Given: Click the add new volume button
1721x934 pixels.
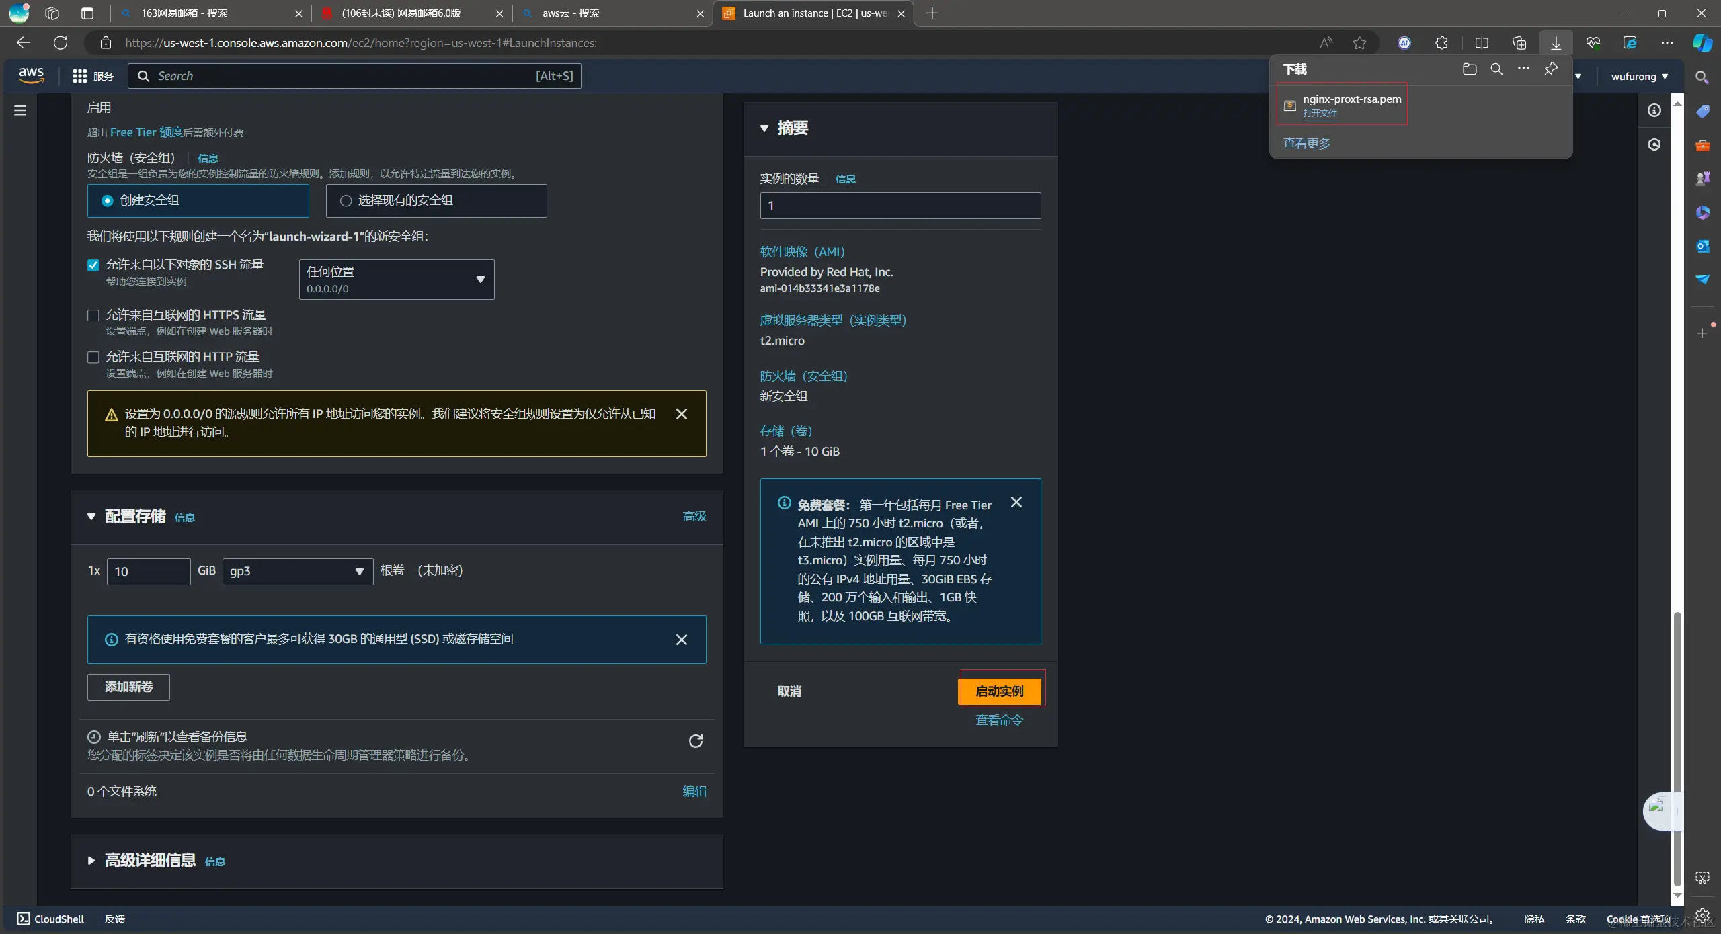Looking at the screenshot, I should coord(128,687).
